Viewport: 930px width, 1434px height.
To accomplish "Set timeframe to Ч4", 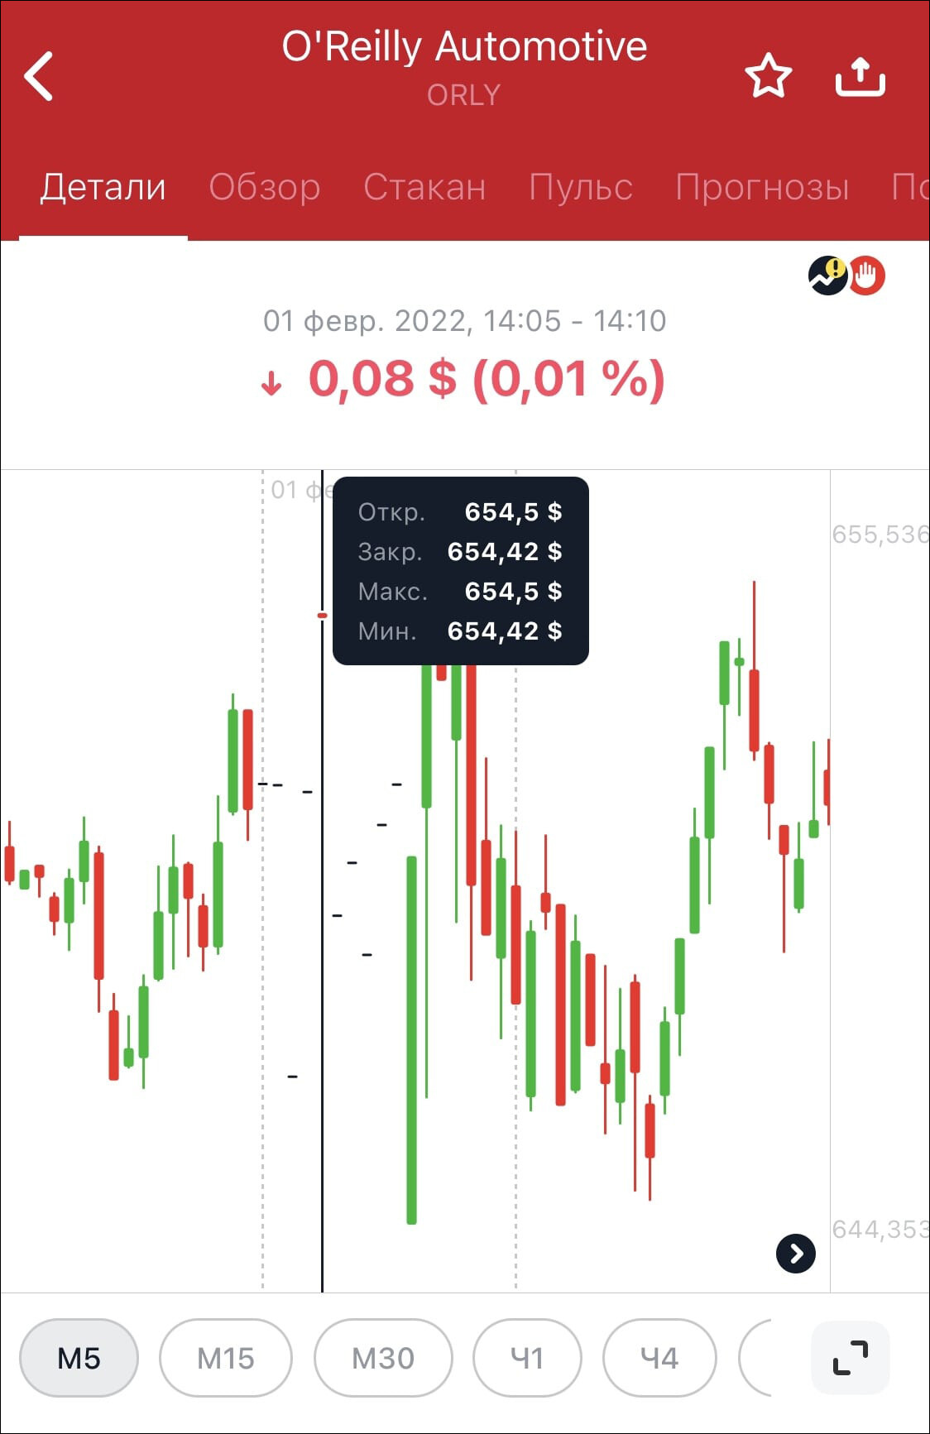I will tap(659, 1358).
